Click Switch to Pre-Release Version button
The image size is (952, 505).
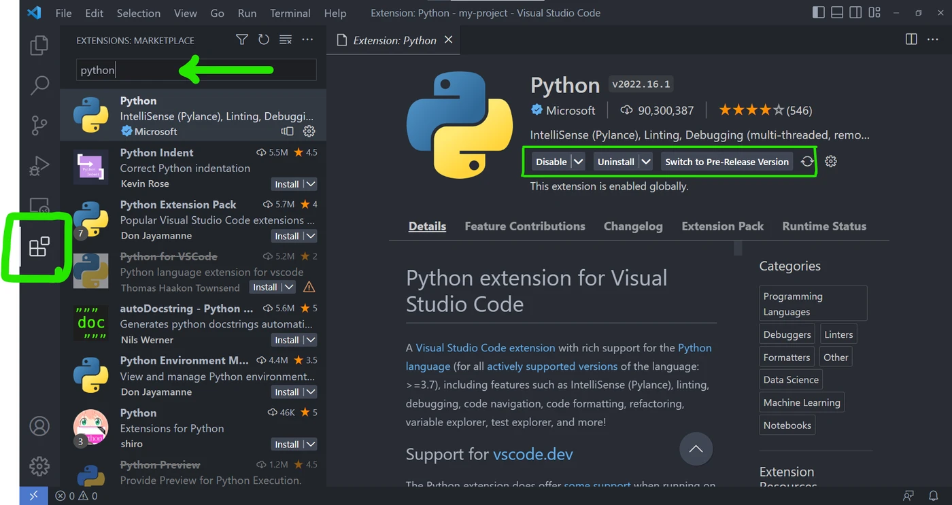point(727,162)
